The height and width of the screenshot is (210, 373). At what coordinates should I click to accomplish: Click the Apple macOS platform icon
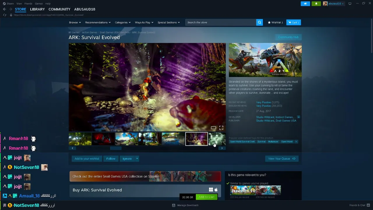click(216, 190)
